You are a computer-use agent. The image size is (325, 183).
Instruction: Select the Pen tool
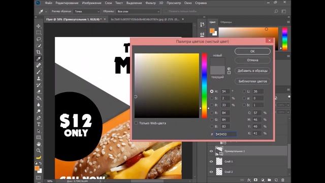click(39, 118)
